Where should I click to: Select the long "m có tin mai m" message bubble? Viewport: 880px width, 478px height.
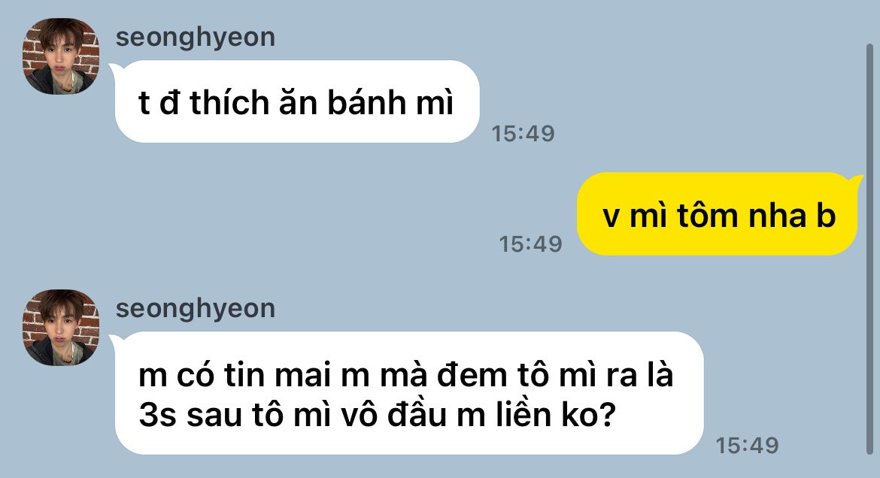point(409,393)
